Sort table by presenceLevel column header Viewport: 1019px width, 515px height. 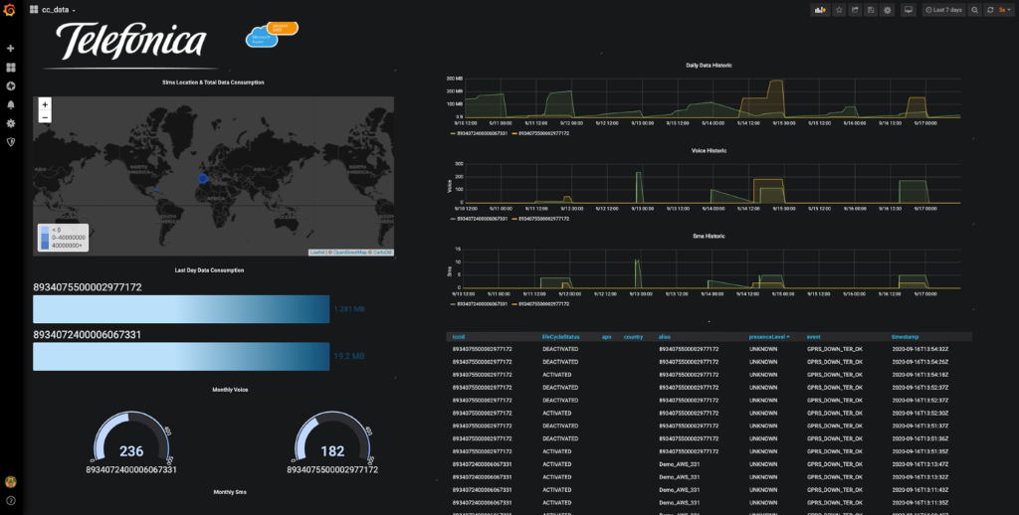pyautogui.click(x=769, y=337)
